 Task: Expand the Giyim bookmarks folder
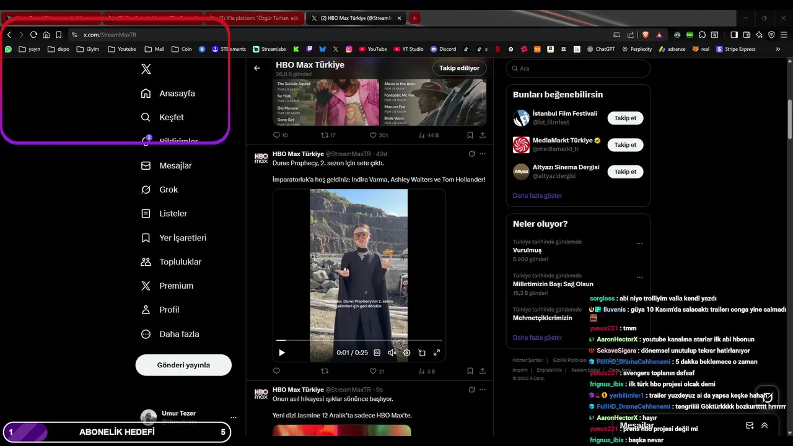(x=88, y=49)
